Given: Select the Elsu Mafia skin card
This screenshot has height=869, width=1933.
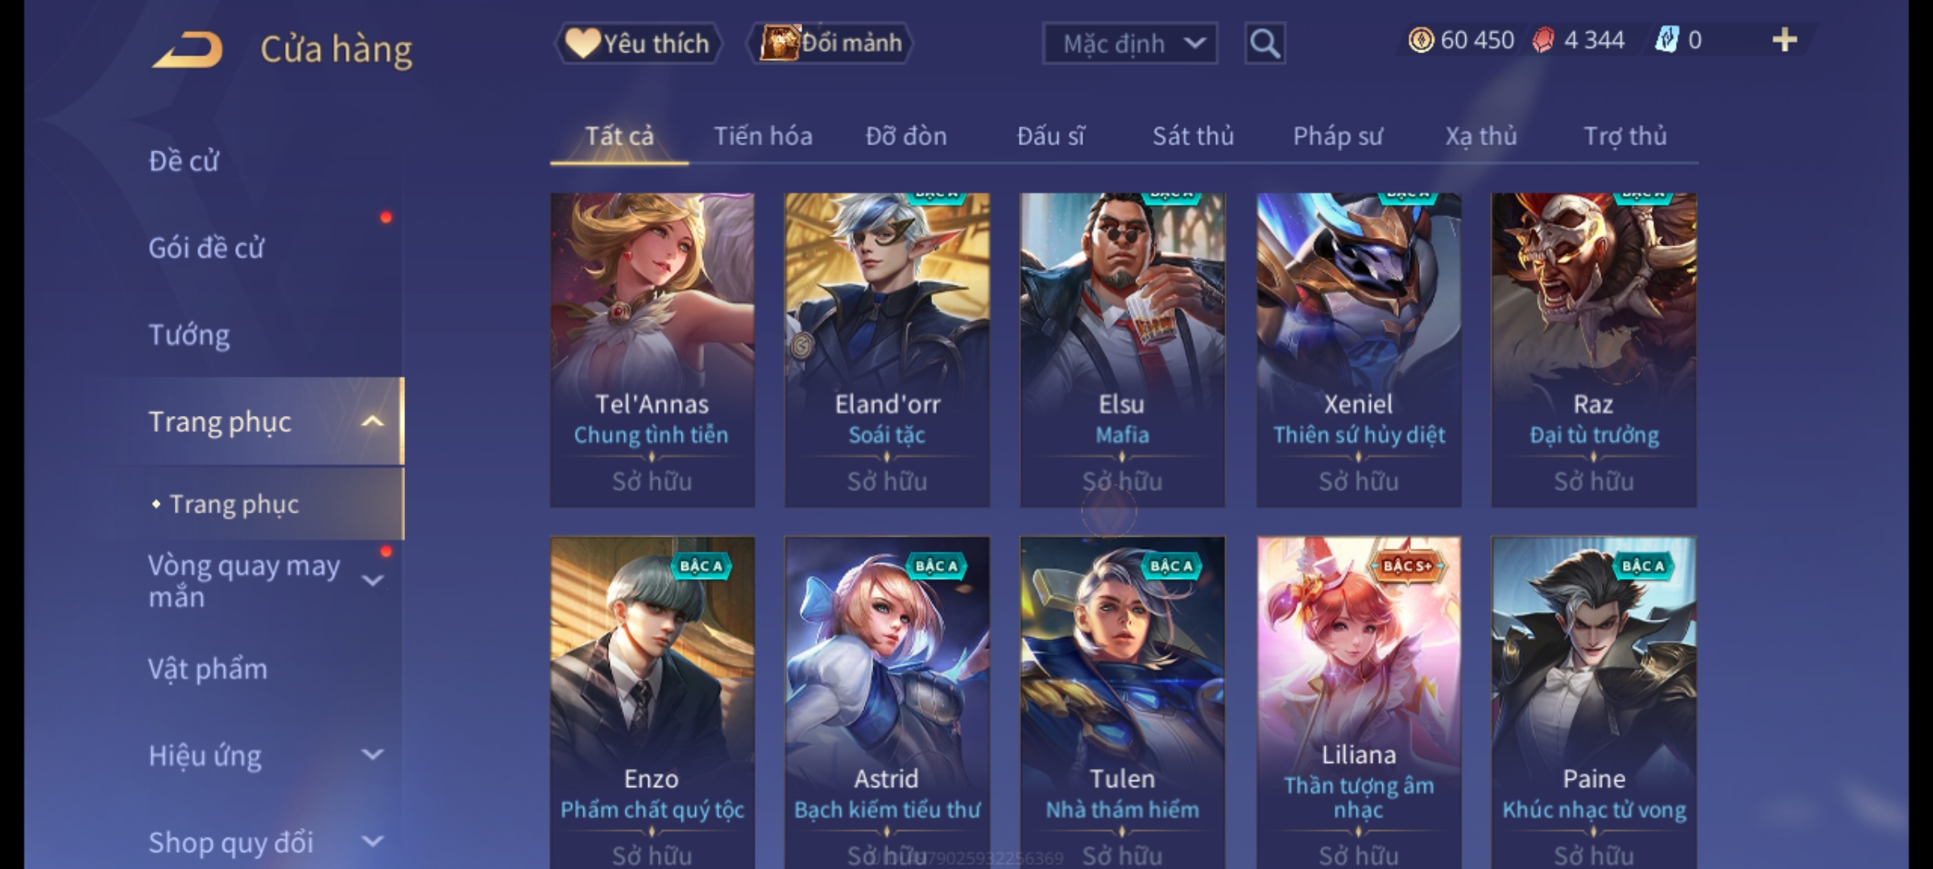Looking at the screenshot, I should point(1122,350).
